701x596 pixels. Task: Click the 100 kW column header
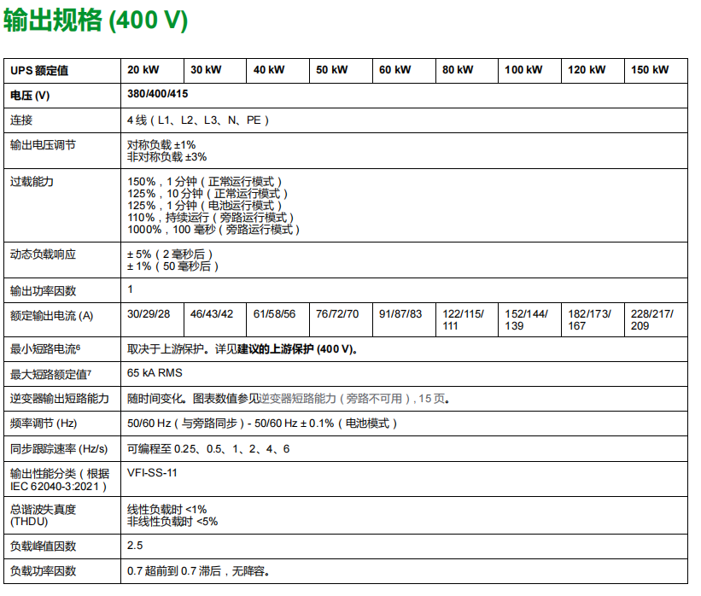click(x=523, y=70)
